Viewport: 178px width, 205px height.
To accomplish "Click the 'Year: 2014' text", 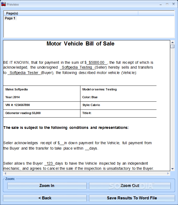I will pyautogui.click(x=12, y=97).
